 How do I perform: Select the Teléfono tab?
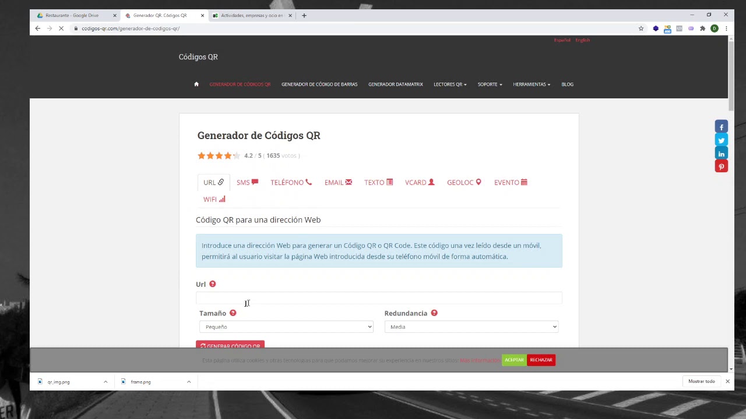coord(291,183)
